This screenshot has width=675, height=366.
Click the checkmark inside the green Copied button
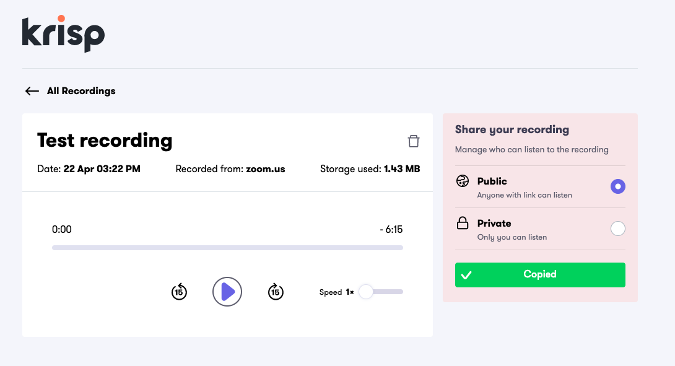[468, 274]
